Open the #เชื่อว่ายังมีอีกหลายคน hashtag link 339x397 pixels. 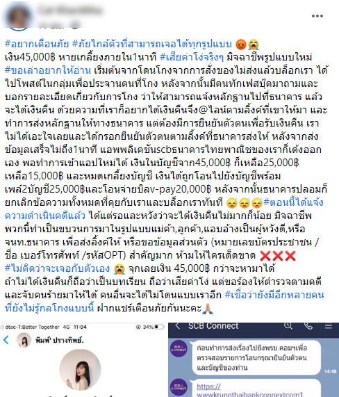click(x=274, y=295)
